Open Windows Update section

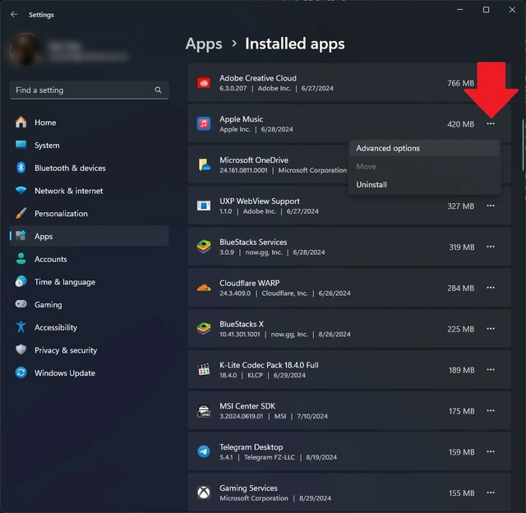[x=89, y=373]
